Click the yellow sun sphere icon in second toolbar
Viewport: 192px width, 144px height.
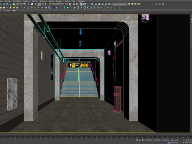pos(14,8)
